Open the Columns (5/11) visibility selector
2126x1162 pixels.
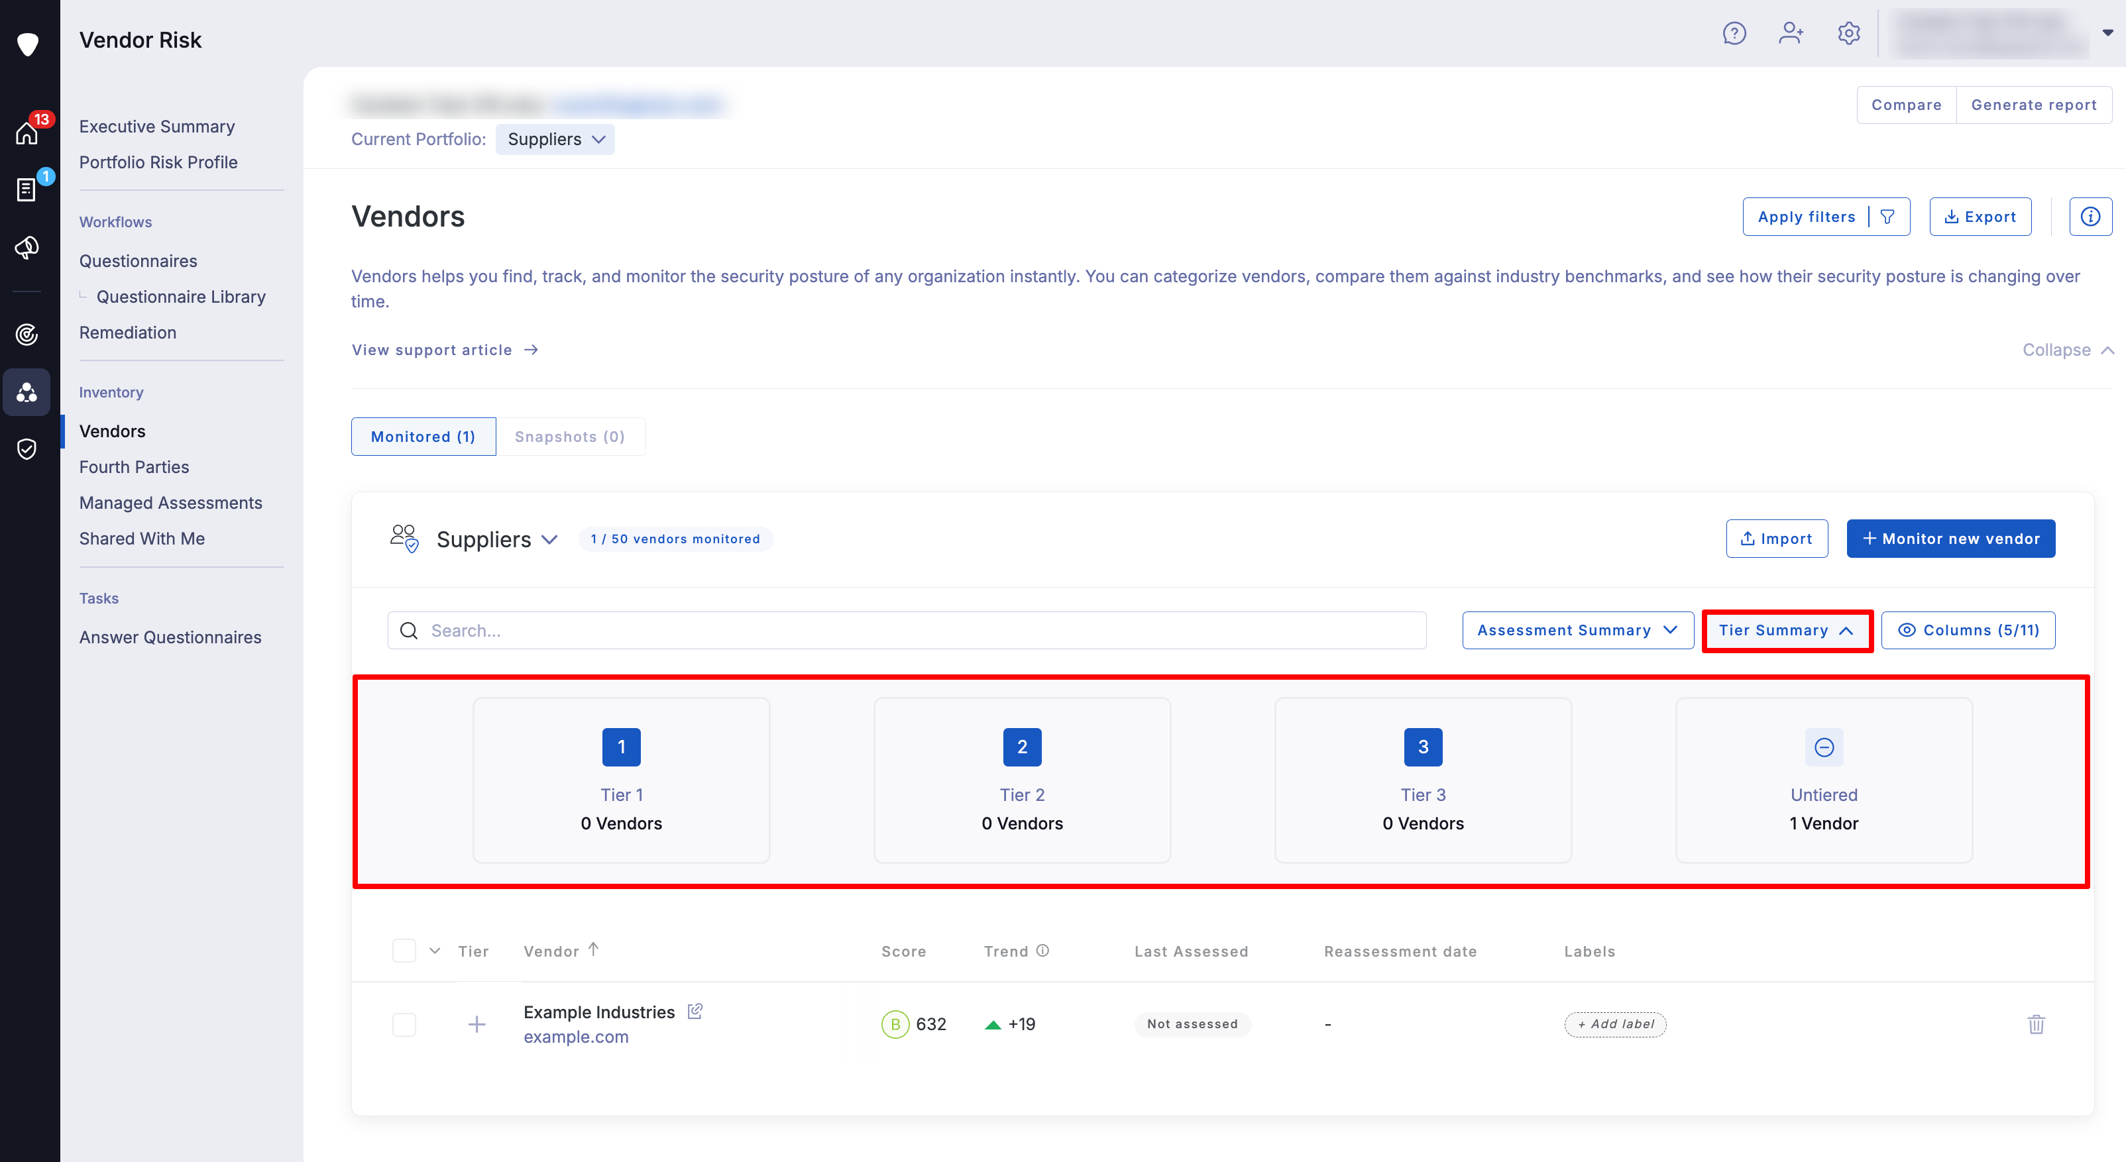(x=1968, y=631)
